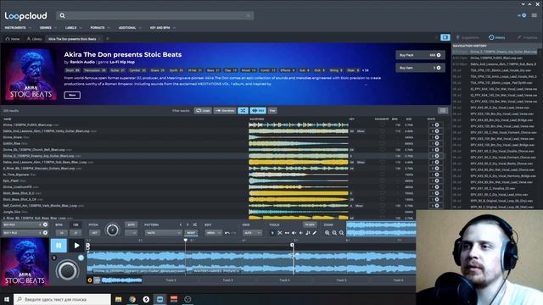Open the hamburger menu at top right

click(x=535, y=15)
